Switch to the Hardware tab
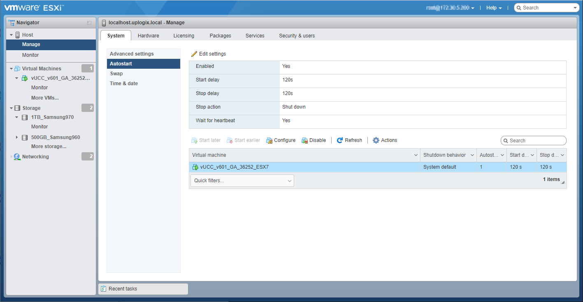The width and height of the screenshot is (583, 302). click(x=148, y=36)
